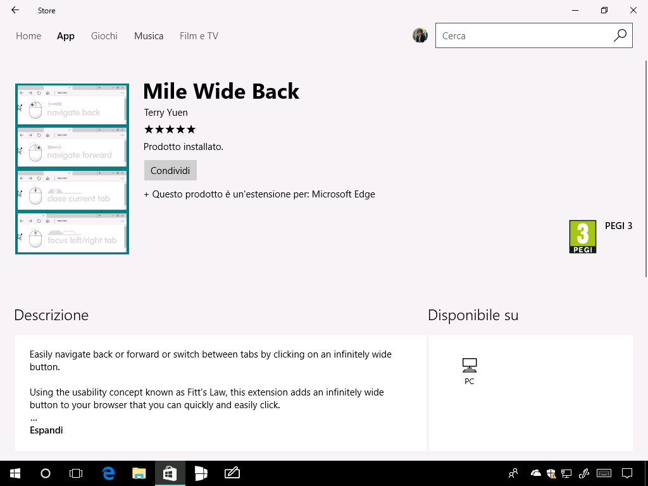This screenshot has height=486, width=648.
Task: Click the Store page vertical scrollbar
Action: click(x=646, y=169)
